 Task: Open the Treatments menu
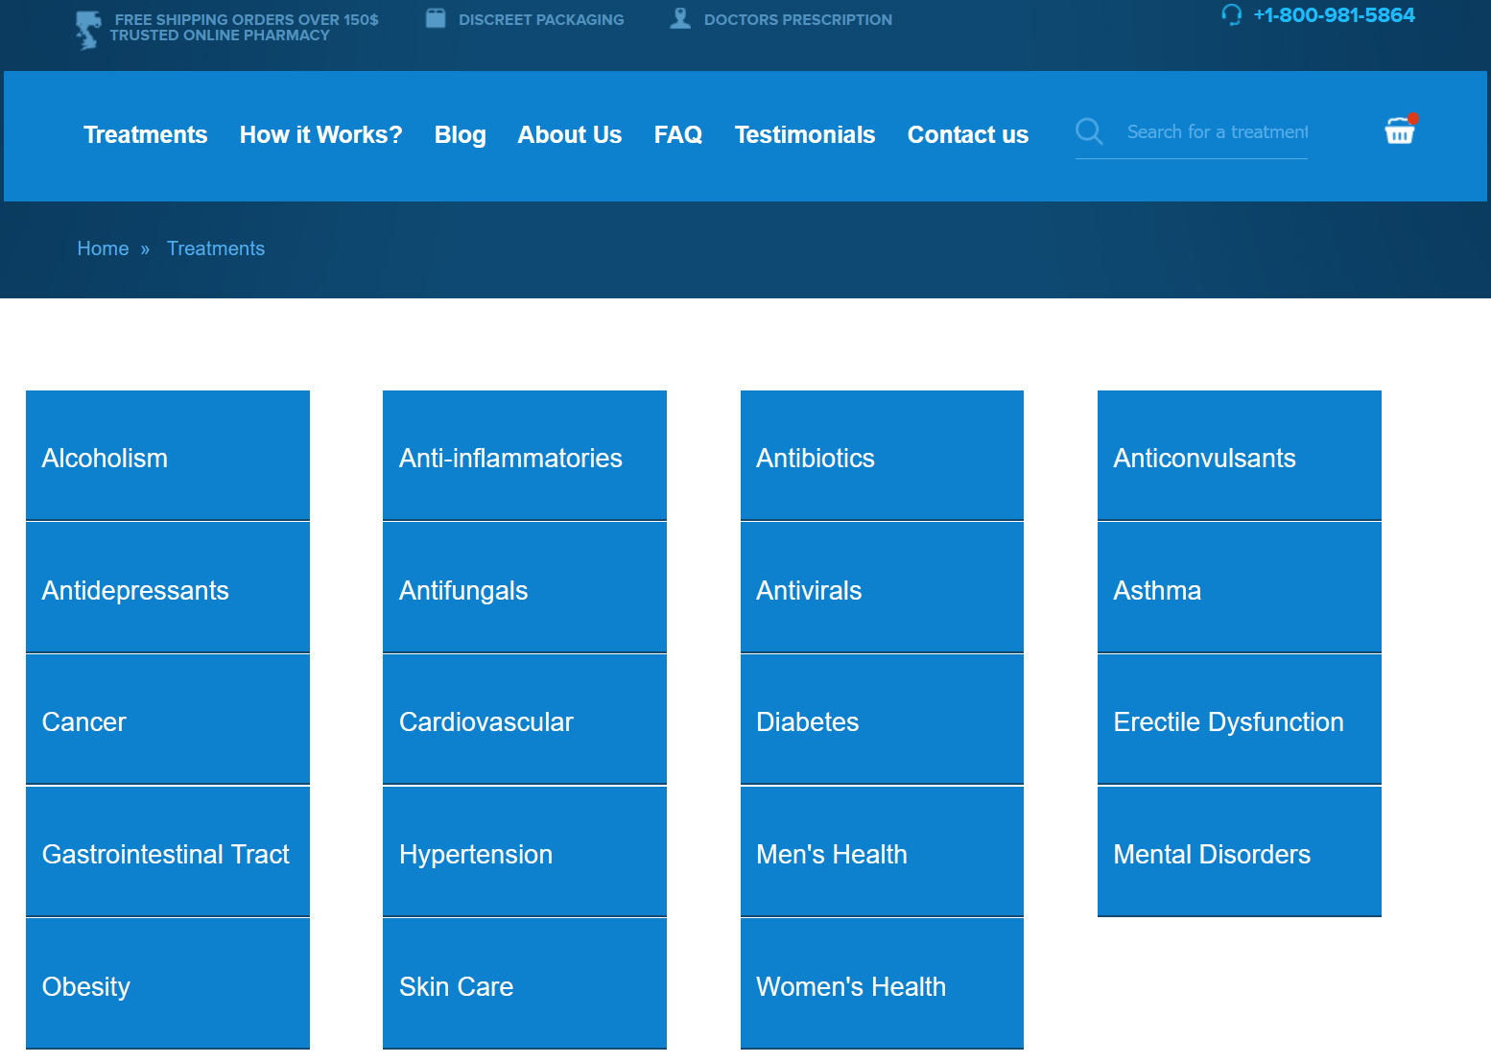tap(145, 135)
